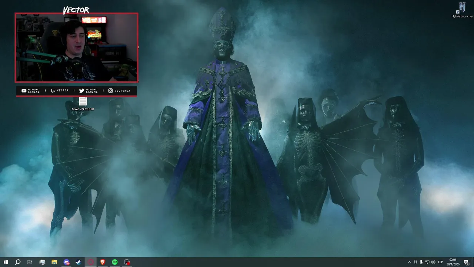The height and width of the screenshot is (267, 474).
Task: Change the ESP input language
Action: [x=441, y=262]
